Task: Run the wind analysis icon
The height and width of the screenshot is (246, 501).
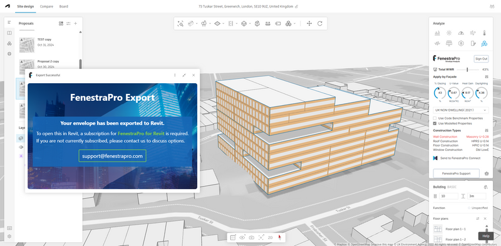Action: pos(473,33)
